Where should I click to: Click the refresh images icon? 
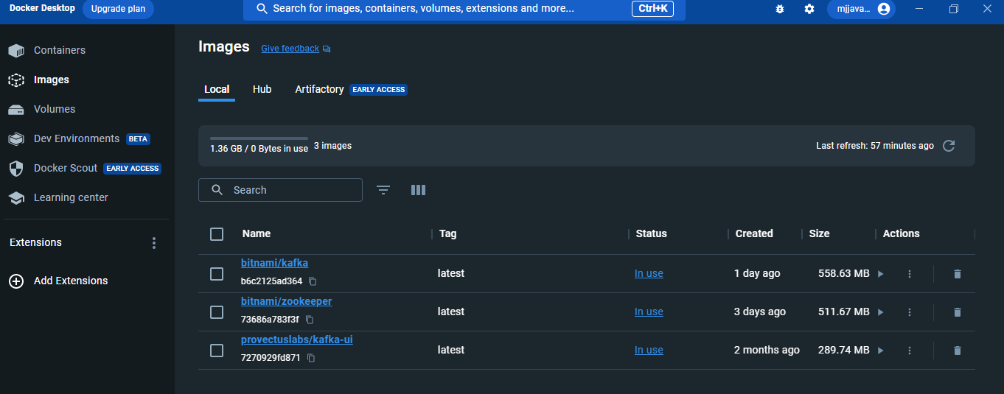pos(949,146)
